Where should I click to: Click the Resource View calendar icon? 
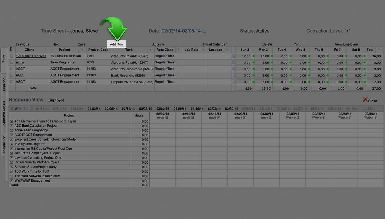(x=29, y=109)
